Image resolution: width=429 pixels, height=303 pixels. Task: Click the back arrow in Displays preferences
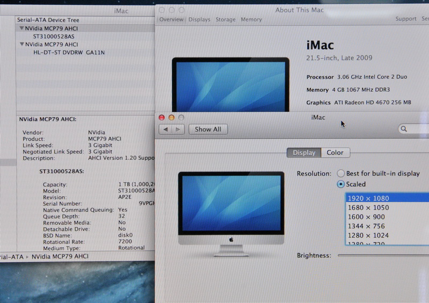tap(166, 129)
